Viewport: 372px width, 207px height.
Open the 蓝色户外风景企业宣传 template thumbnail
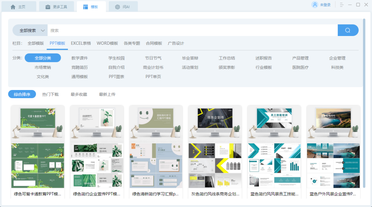click(x=333, y=146)
